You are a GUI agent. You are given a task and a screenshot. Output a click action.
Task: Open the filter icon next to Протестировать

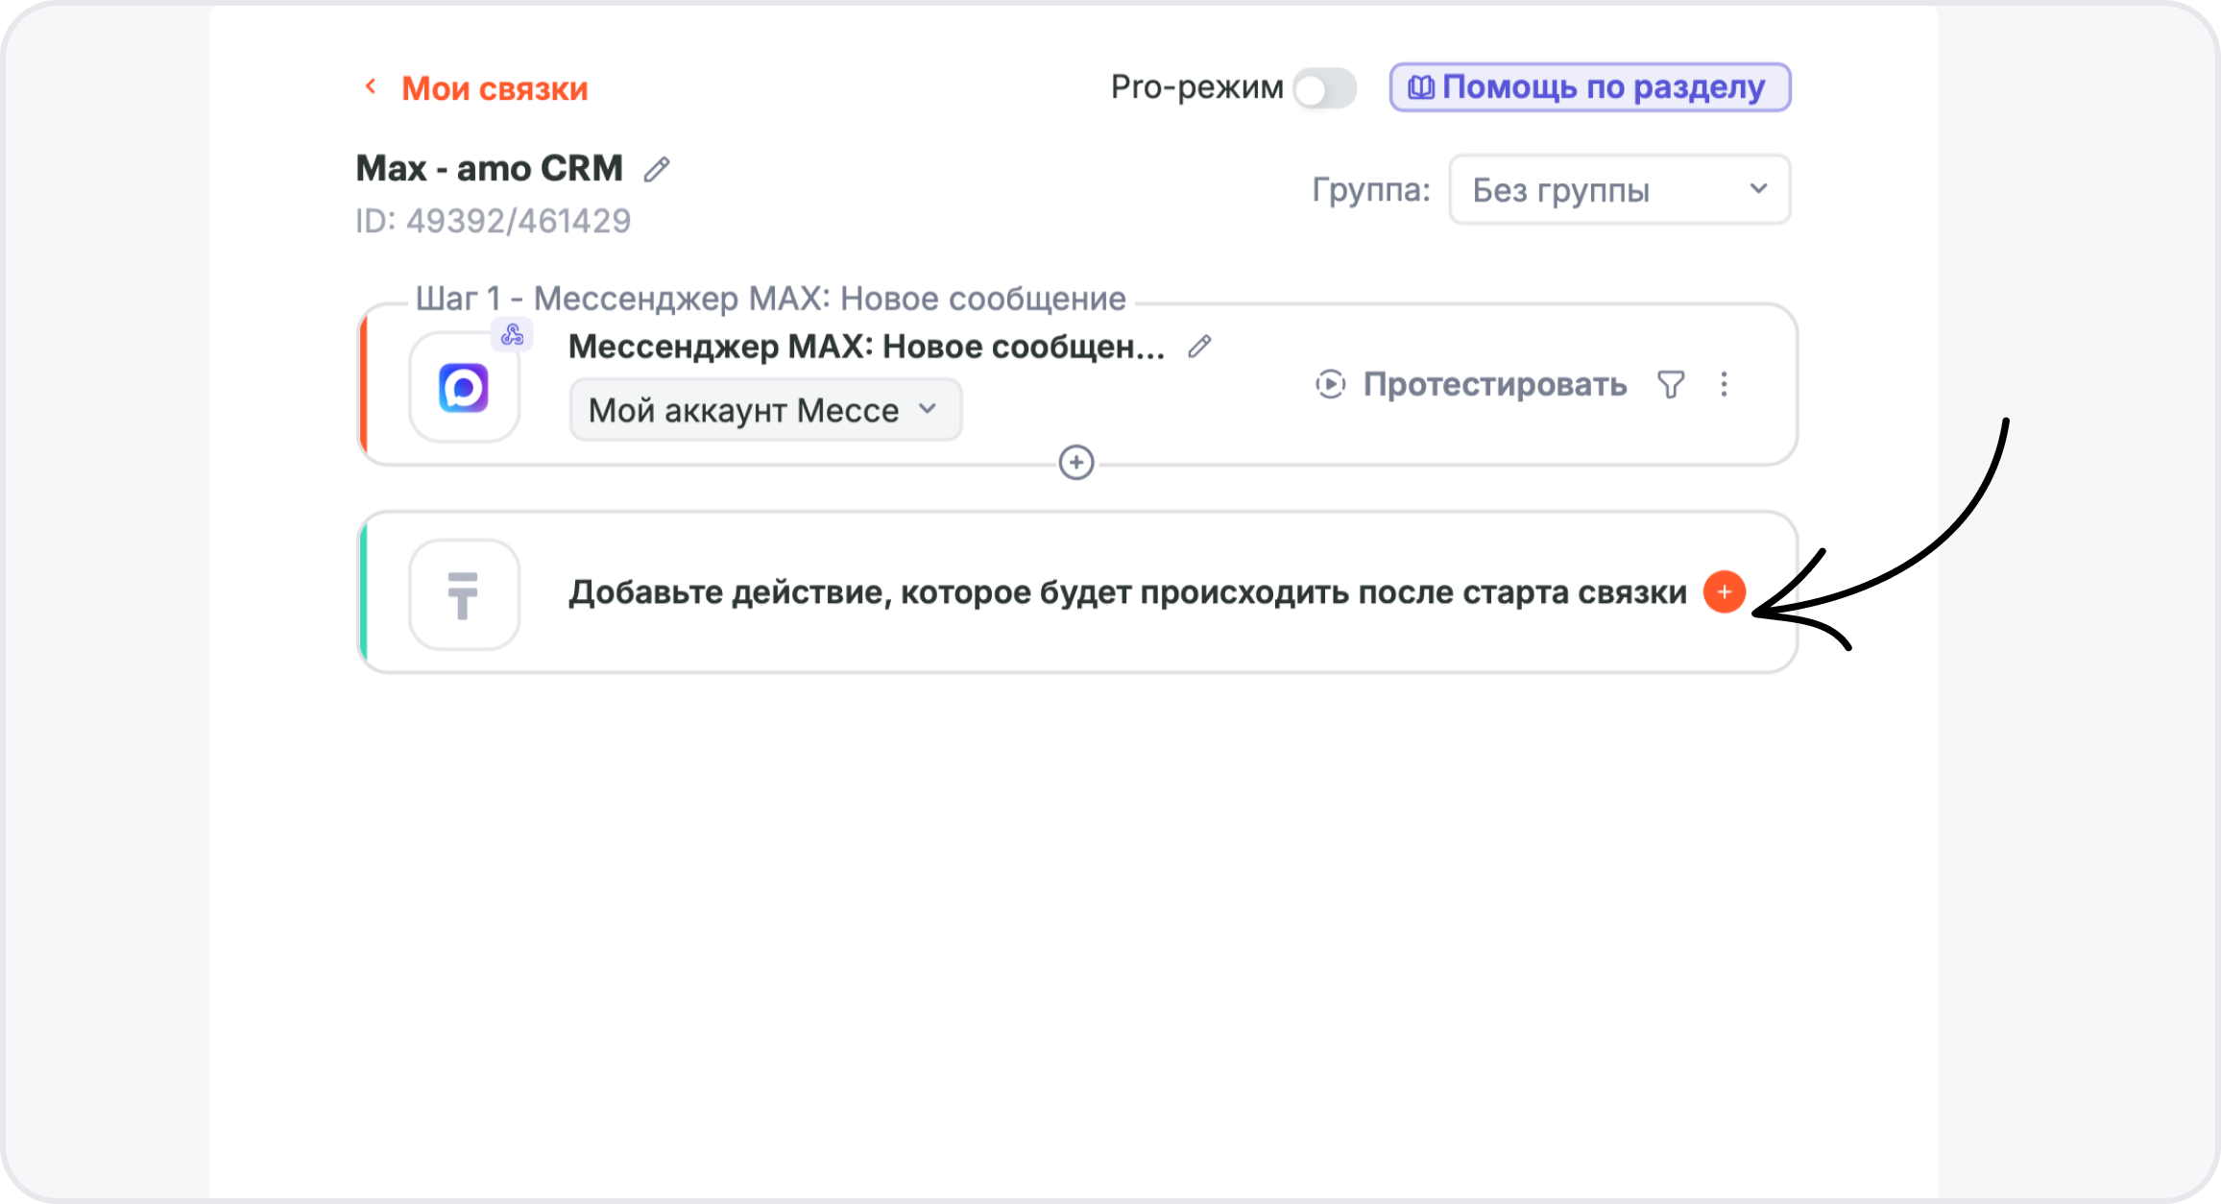pos(1671,384)
